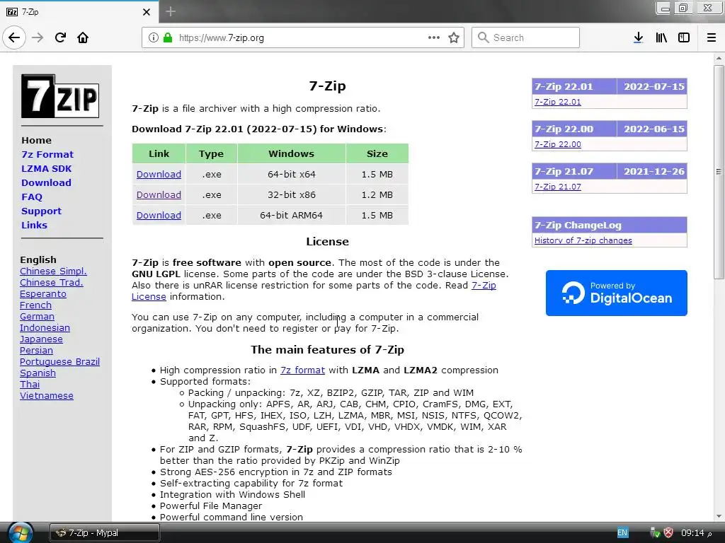This screenshot has width=725, height=543.
Task: Open the library bookshelf icon
Action: tap(661, 37)
